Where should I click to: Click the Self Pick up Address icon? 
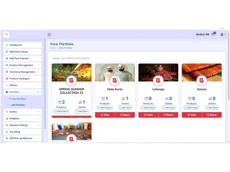[7, 138]
